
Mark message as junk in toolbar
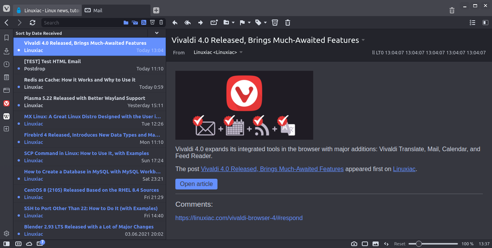tap(275, 23)
